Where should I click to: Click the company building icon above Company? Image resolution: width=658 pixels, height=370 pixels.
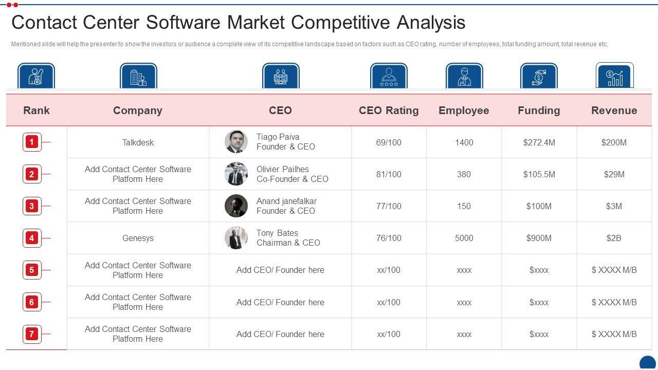(x=138, y=76)
